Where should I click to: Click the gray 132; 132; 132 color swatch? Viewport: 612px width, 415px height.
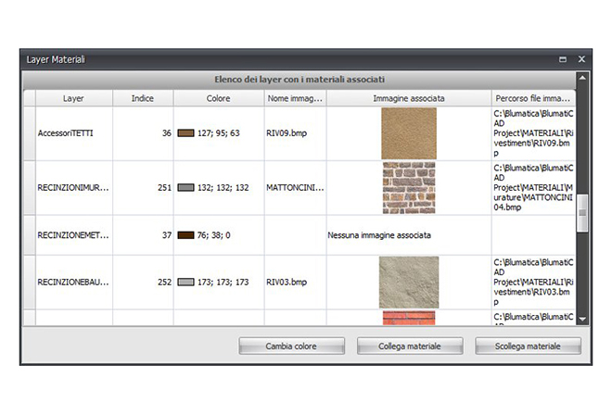pyautogui.click(x=185, y=188)
